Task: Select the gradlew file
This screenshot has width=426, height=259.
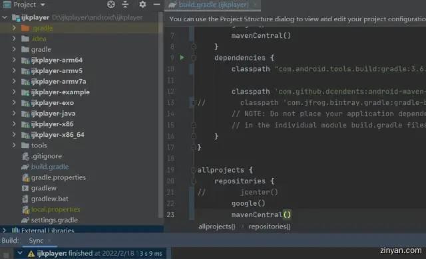Action: point(43,188)
